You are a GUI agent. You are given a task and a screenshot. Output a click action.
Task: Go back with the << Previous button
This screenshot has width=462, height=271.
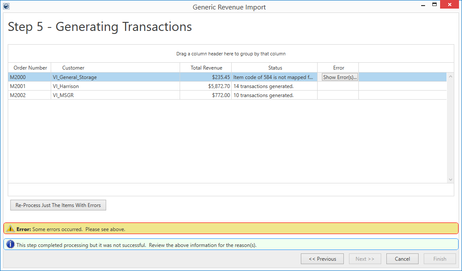pyautogui.click(x=322, y=259)
